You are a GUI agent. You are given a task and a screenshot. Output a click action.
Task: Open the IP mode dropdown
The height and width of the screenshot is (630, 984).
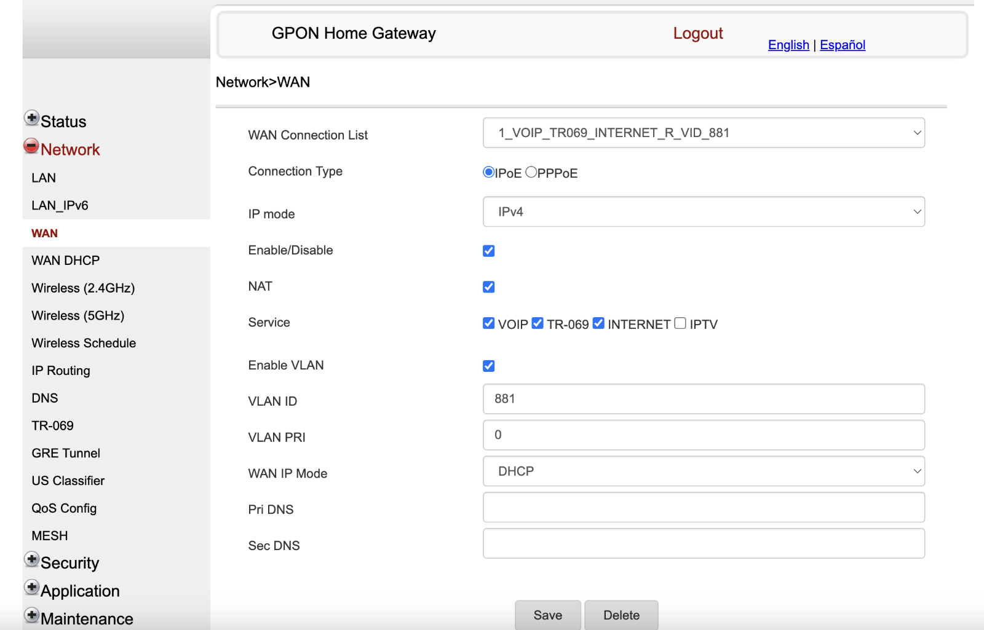click(x=704, y=211)
